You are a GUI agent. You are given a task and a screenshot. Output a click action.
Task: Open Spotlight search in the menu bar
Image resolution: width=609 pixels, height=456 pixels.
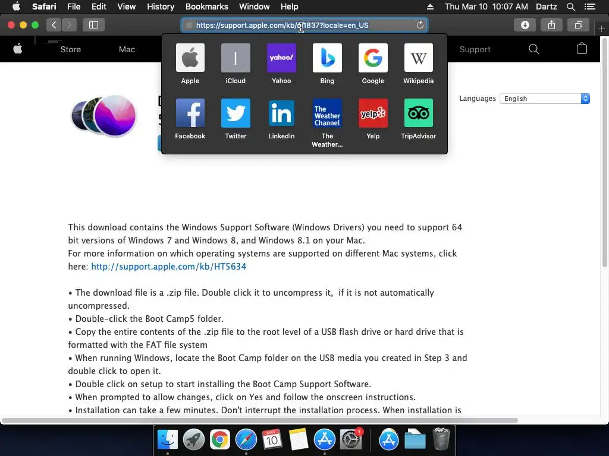pos(570,7)
